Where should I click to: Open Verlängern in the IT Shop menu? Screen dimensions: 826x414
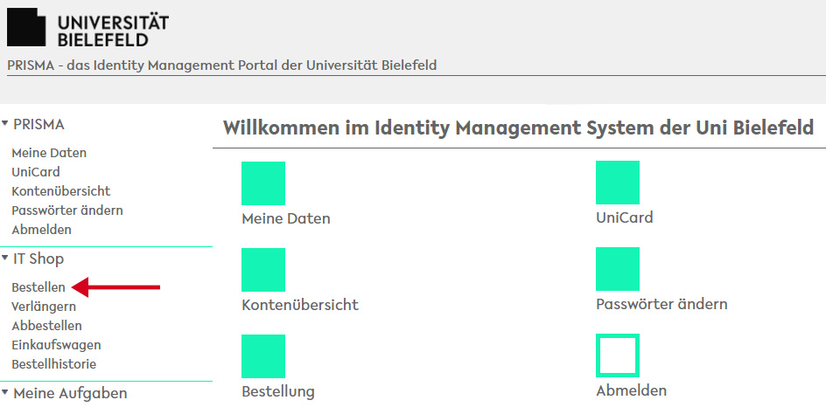coord(44,307)
